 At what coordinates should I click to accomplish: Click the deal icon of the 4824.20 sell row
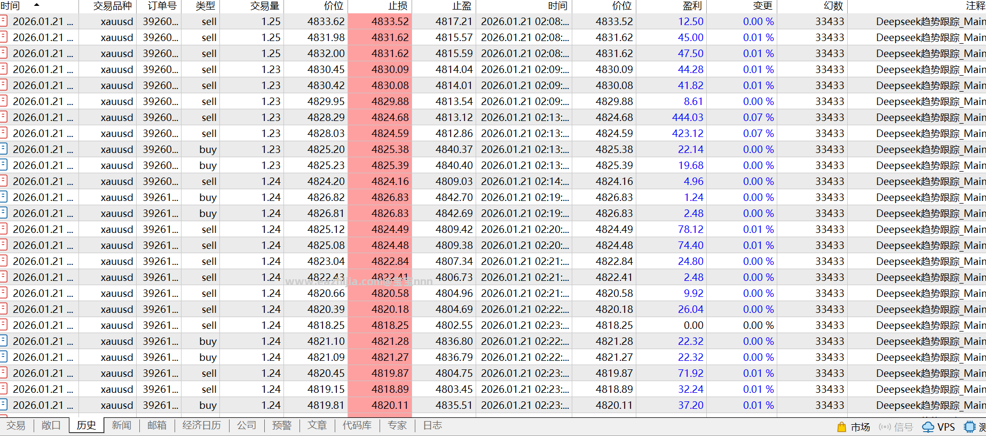coord(3,181)
